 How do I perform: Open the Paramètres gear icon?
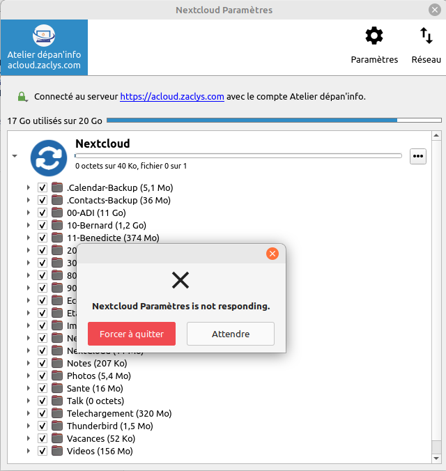point(374,36)
